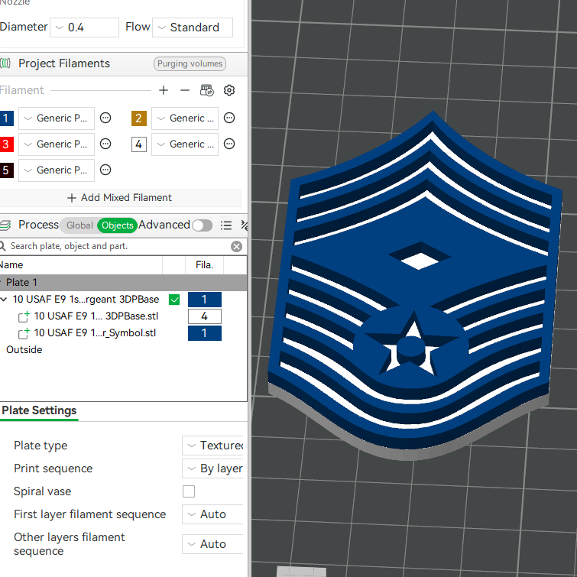Open nozzle Flow dropdown
Image resolution: width=577 pixels, height=577 pixels.
193,28
